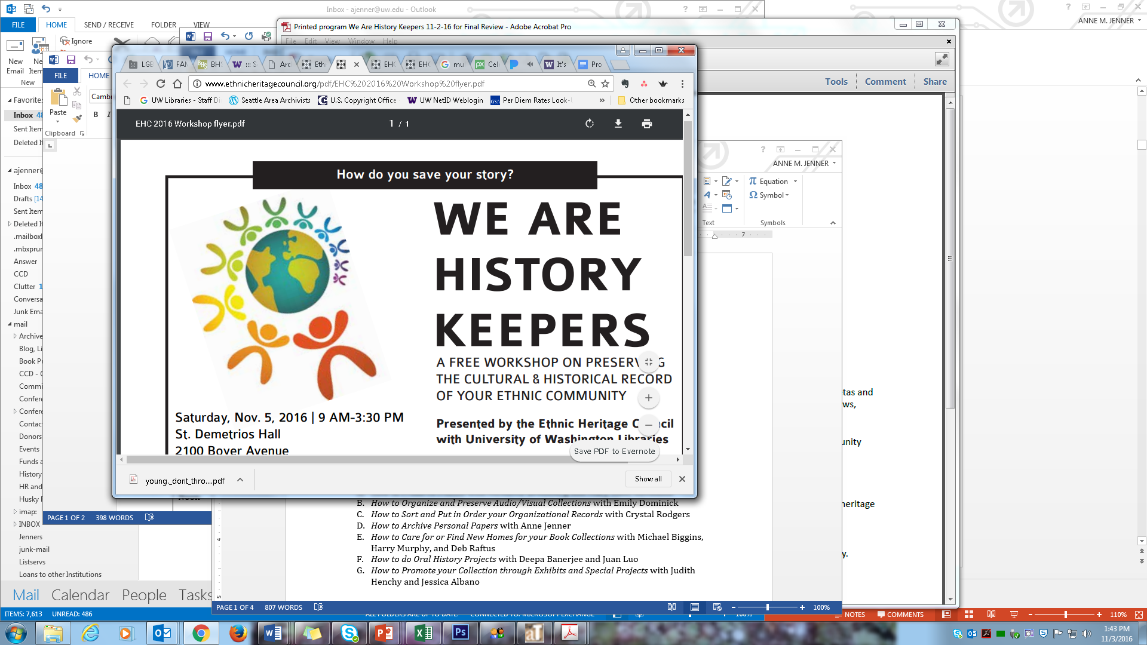This screenshot has width=1147, height=645.
Task: Open Share pane in Adobe Acrobat
Action: pos(935,82)
